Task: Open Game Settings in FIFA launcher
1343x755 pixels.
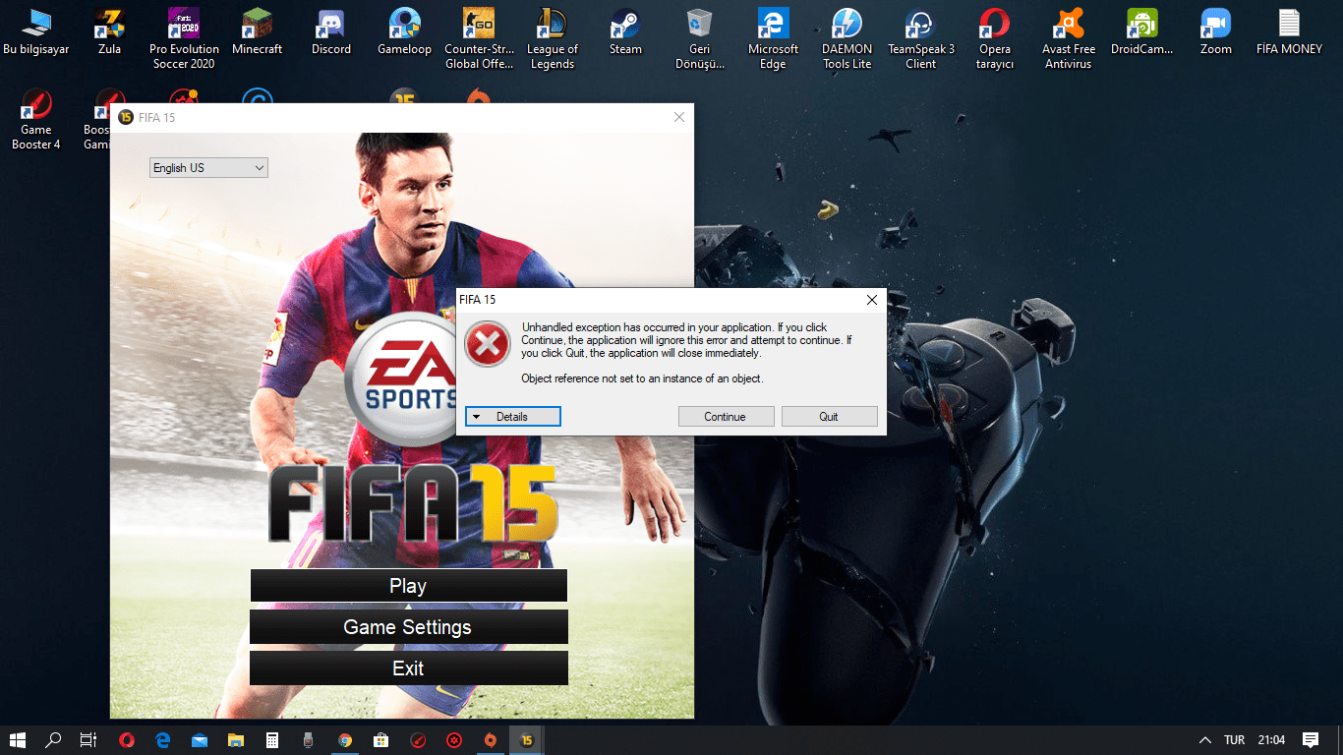Action: pyautogui.click(x=408, y=627)
